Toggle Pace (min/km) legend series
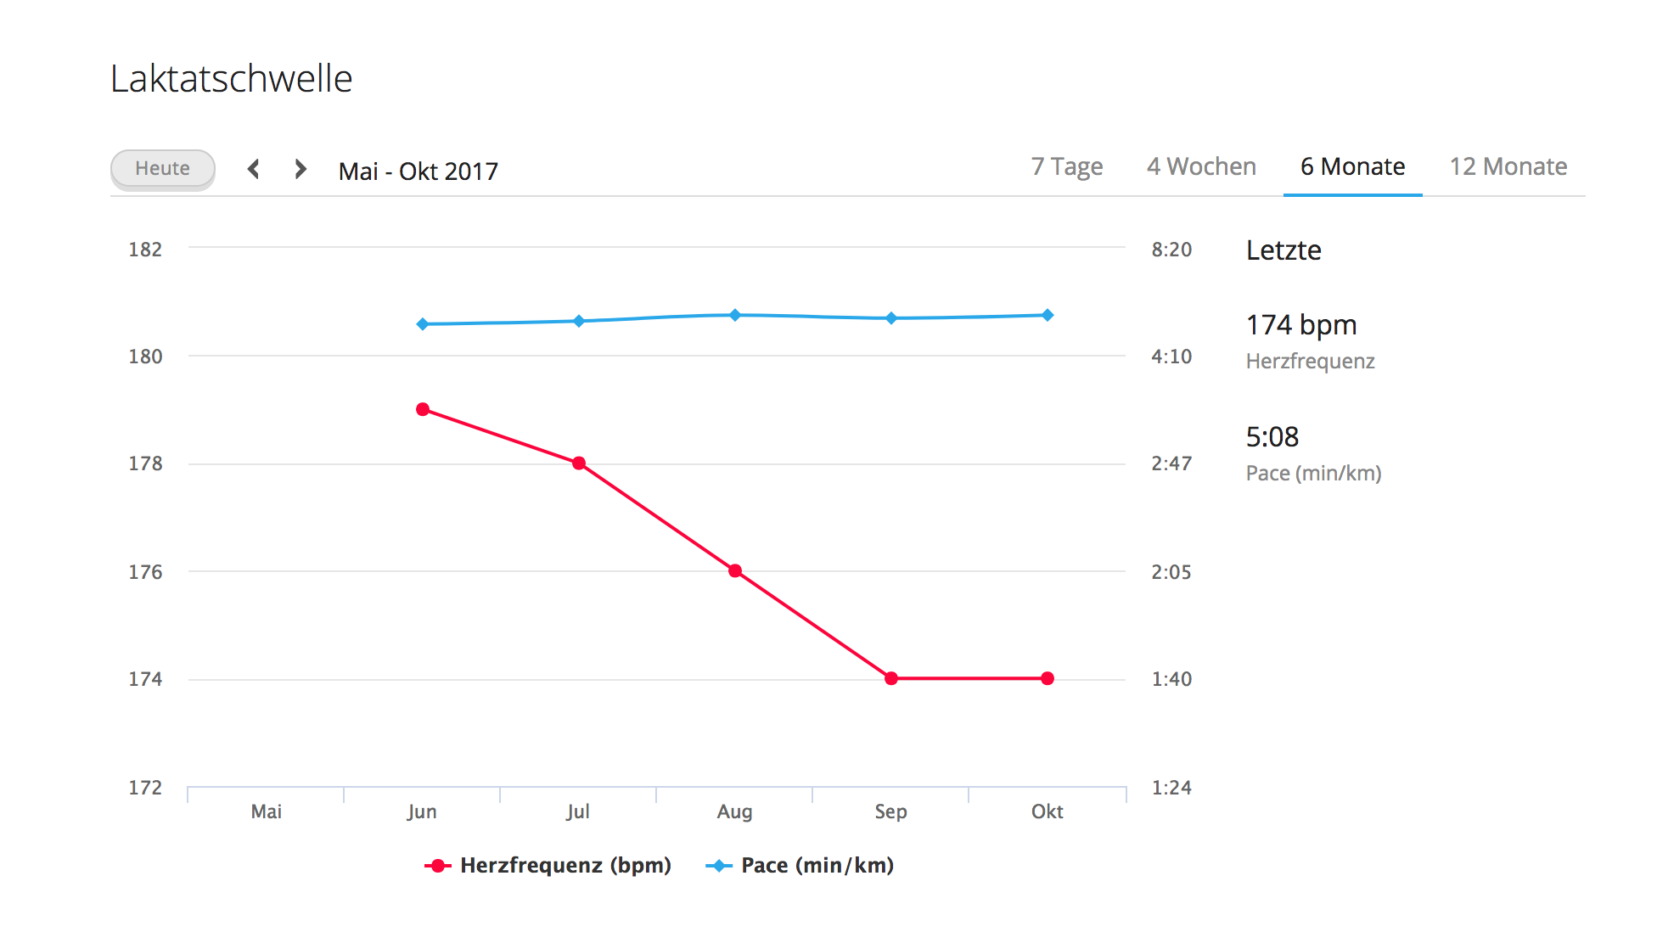This screenshot has width=1657, height=932. click(x=817, y=865)
